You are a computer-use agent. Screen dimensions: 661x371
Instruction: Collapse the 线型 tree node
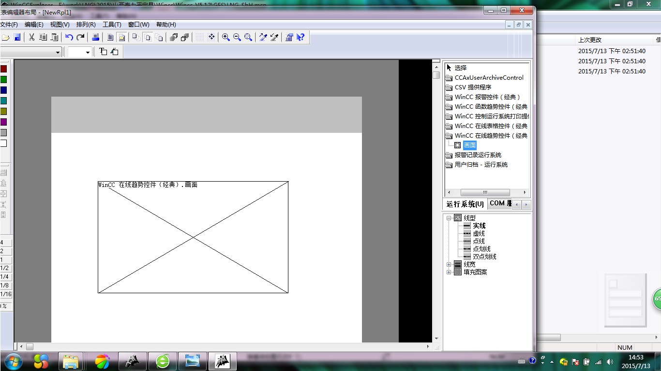(449, 218)
